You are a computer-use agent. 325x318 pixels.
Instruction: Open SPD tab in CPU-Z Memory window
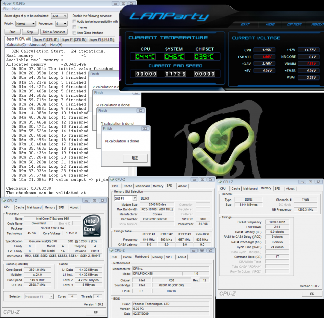277,188
